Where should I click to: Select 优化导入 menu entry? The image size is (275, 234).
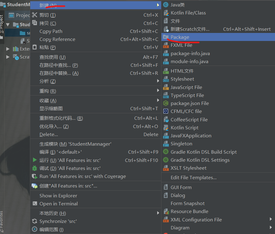click(x=96, y=126)
